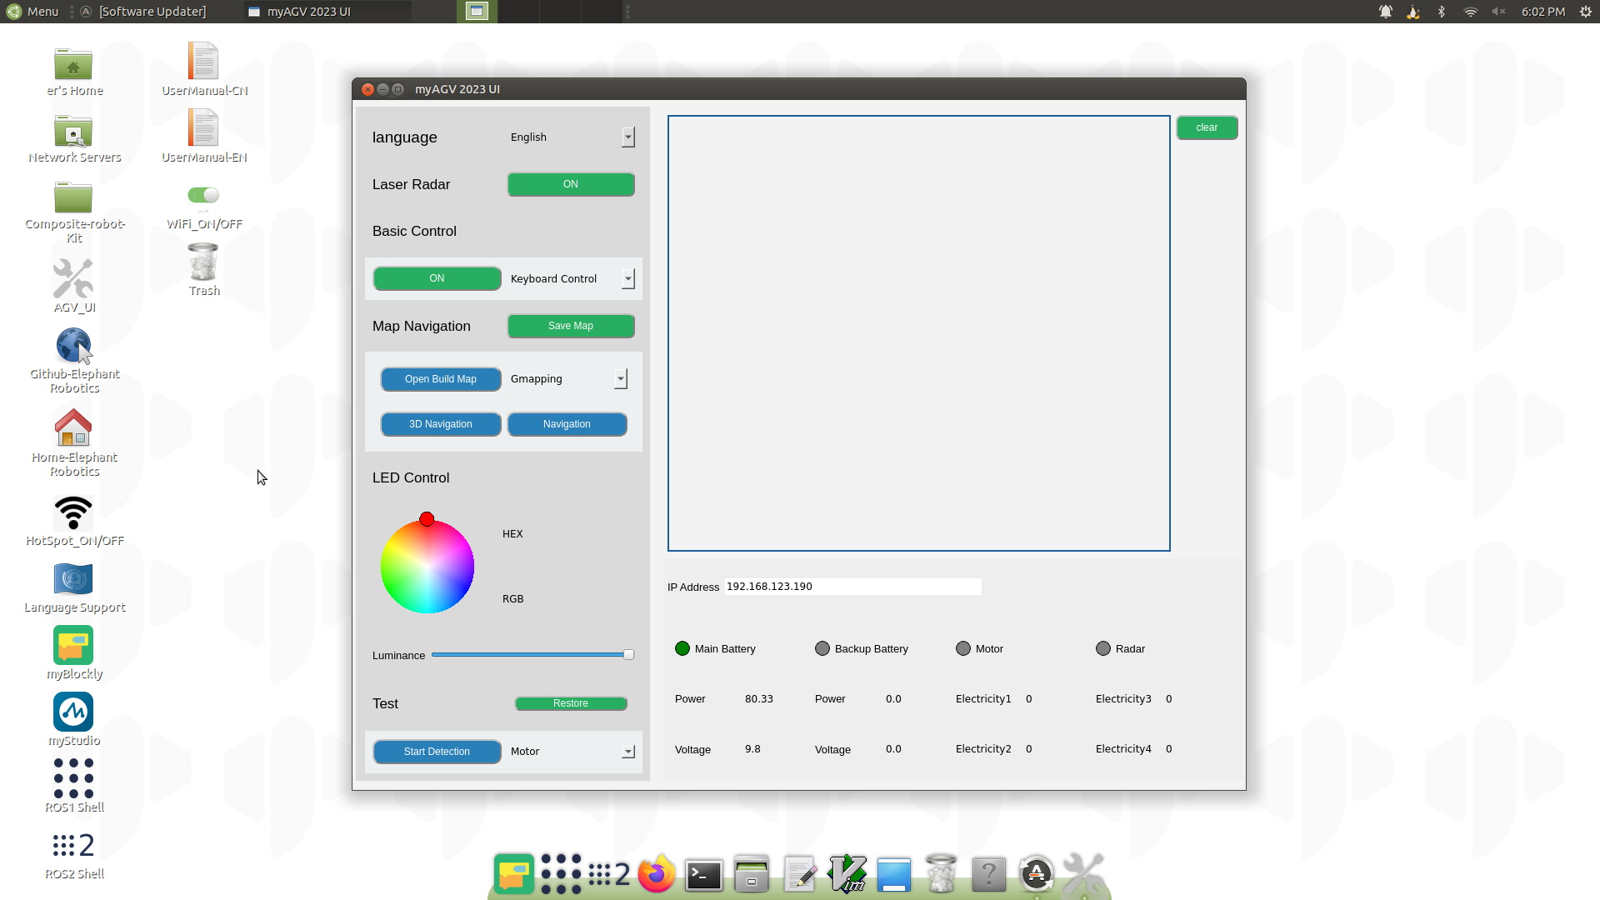The image size is (1600, 900).
Task: Open the Menu in the top bar
Action: click(32, 11)
